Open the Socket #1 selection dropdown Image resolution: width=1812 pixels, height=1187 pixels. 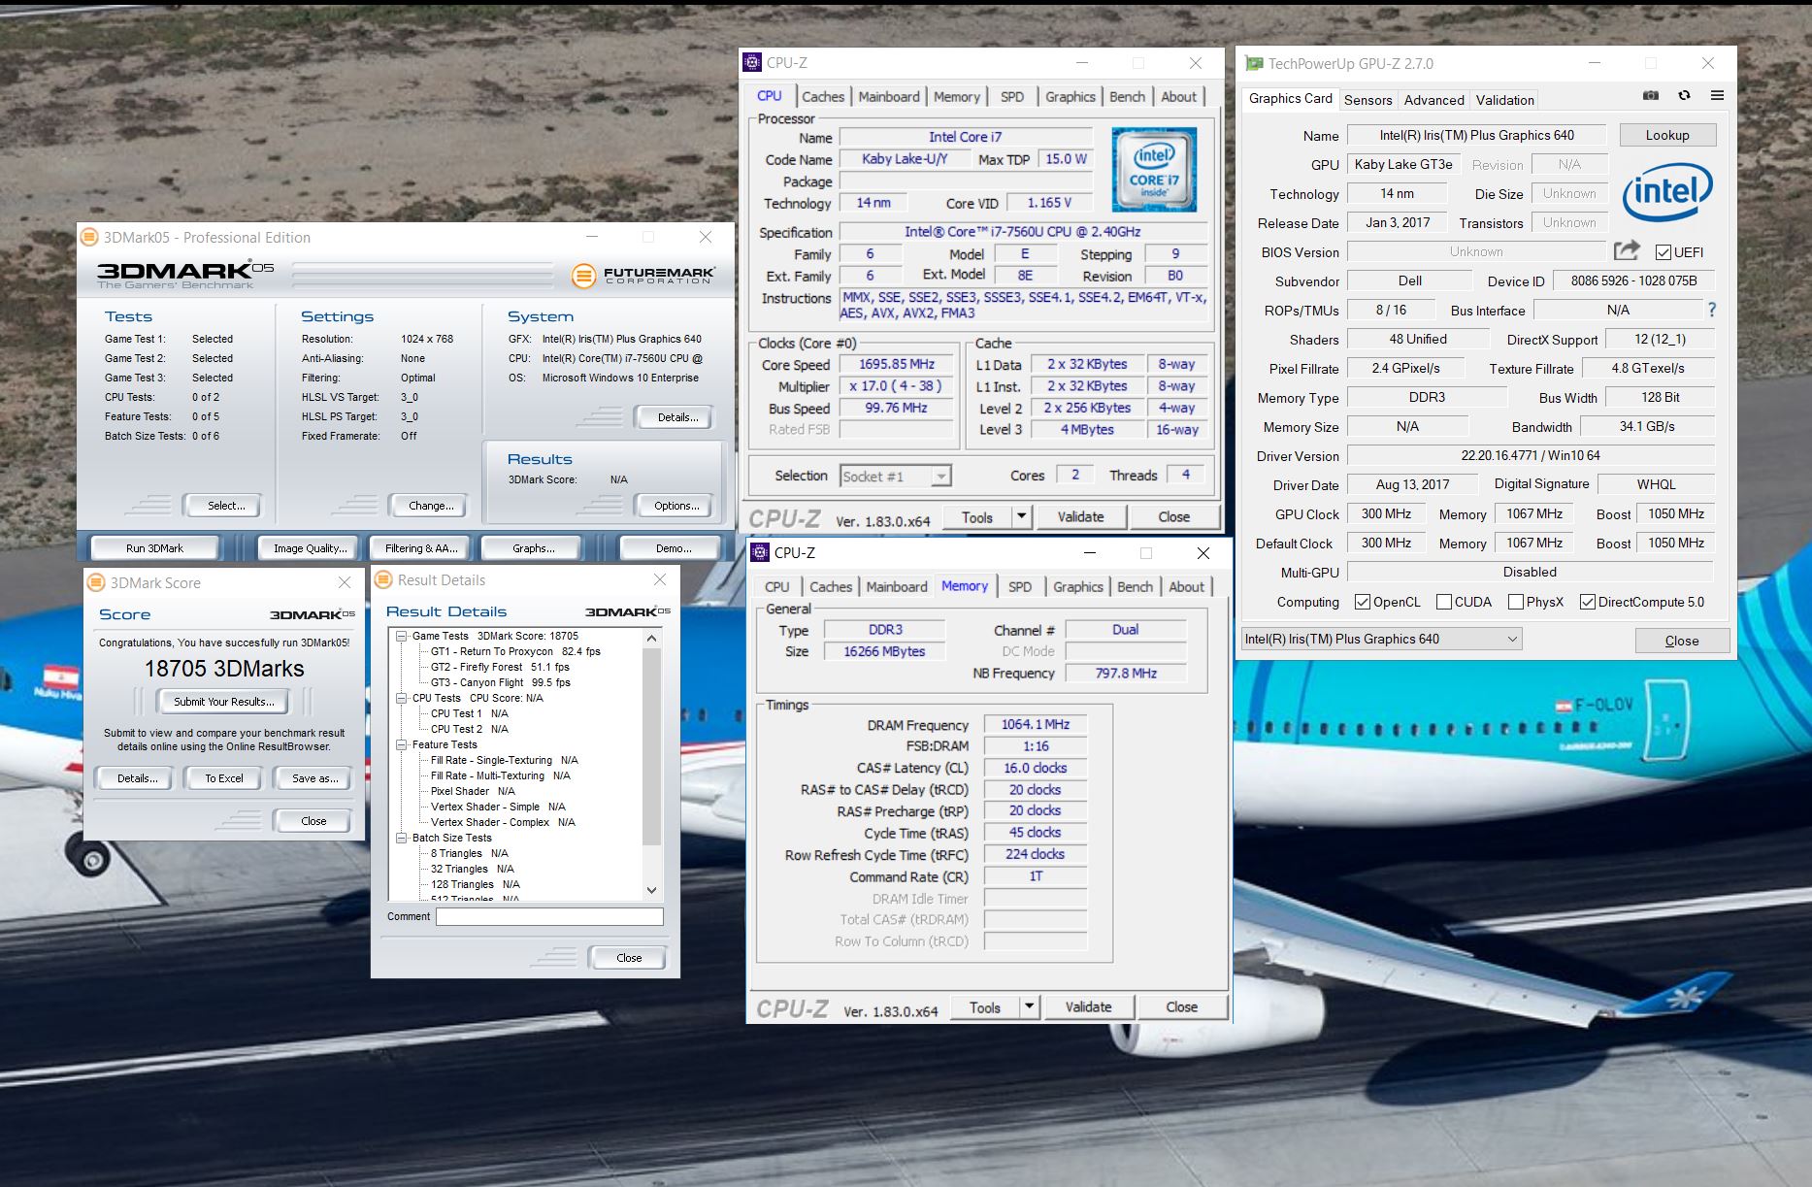click(895, 476)
